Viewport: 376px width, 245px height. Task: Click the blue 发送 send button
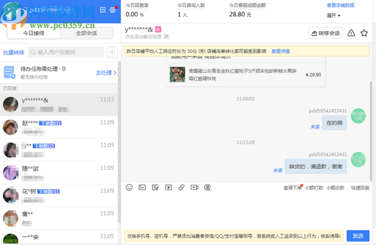358,236
